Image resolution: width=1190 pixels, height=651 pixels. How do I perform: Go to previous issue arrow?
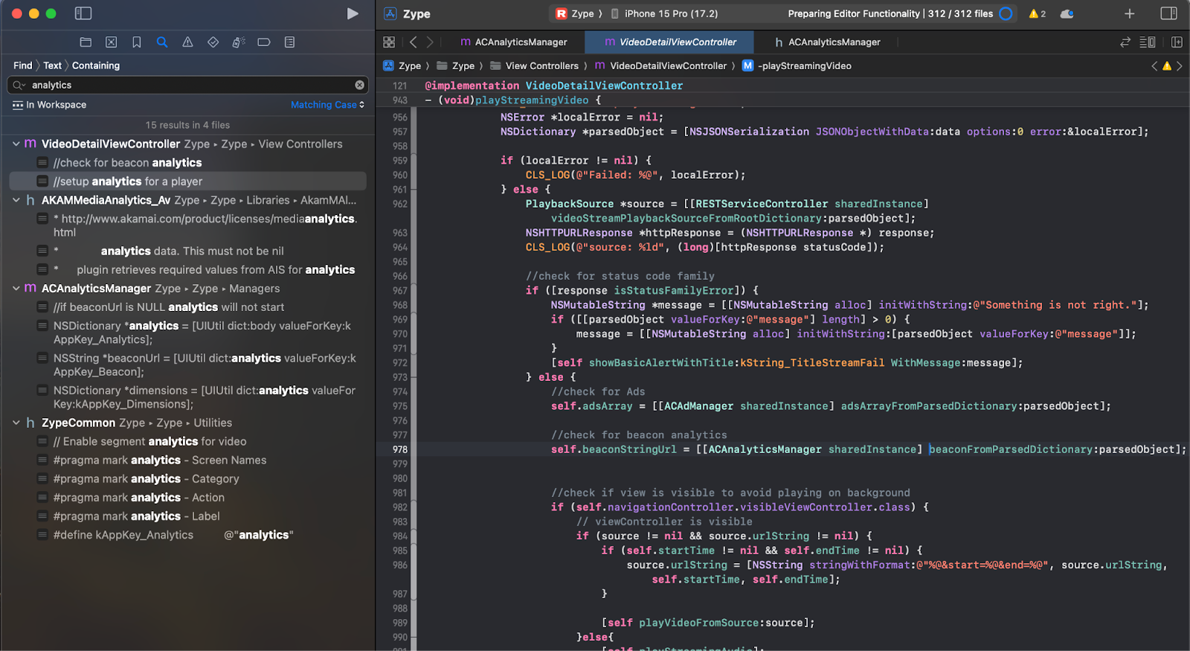1154,65
